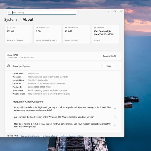
Task: Click the search magnifier icon
Action: 10,13
